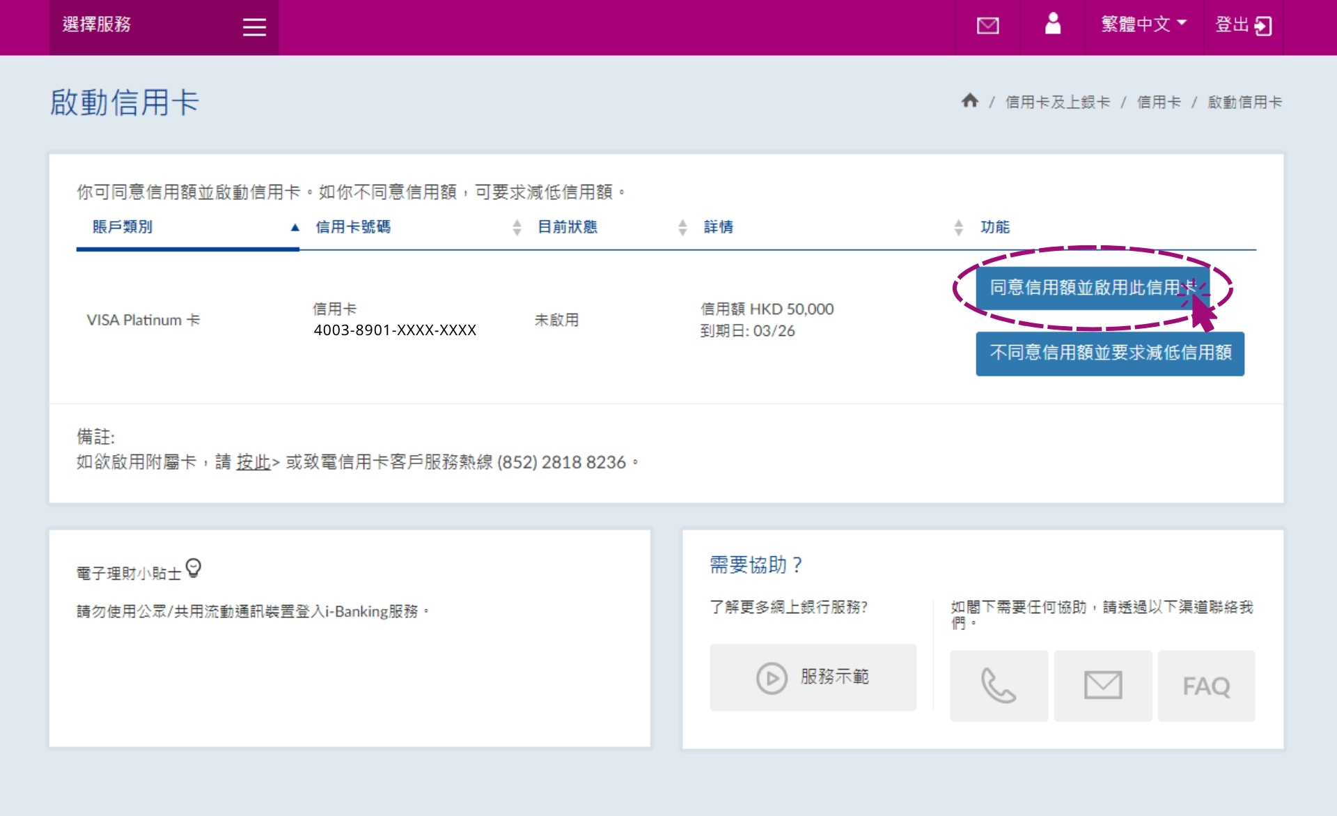This screenshot has width=1337, height=816.
Task: Select card number 4003-8901-XXXX-XXXX
Action: coord(395,330)
